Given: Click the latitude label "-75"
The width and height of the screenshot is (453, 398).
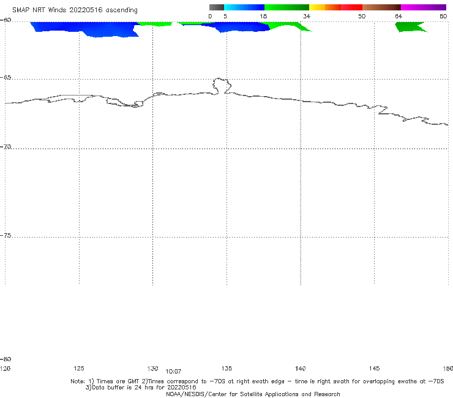Looking at the screenshot, I should (6, 236).
